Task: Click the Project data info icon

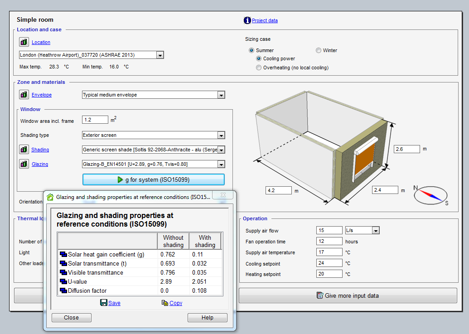Action: pyautogui.click(x=247, y=20)
